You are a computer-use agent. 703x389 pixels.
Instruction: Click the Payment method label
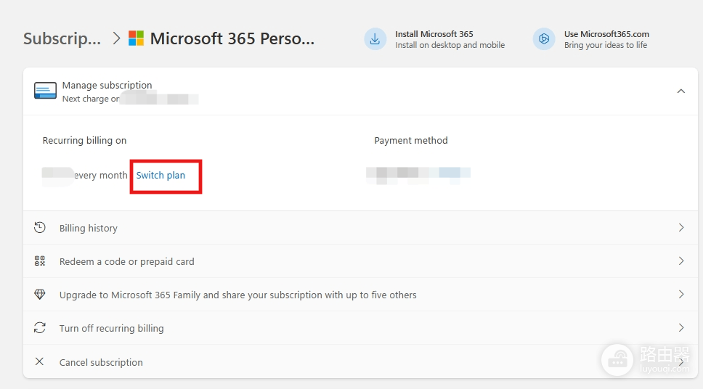[411, 140]
